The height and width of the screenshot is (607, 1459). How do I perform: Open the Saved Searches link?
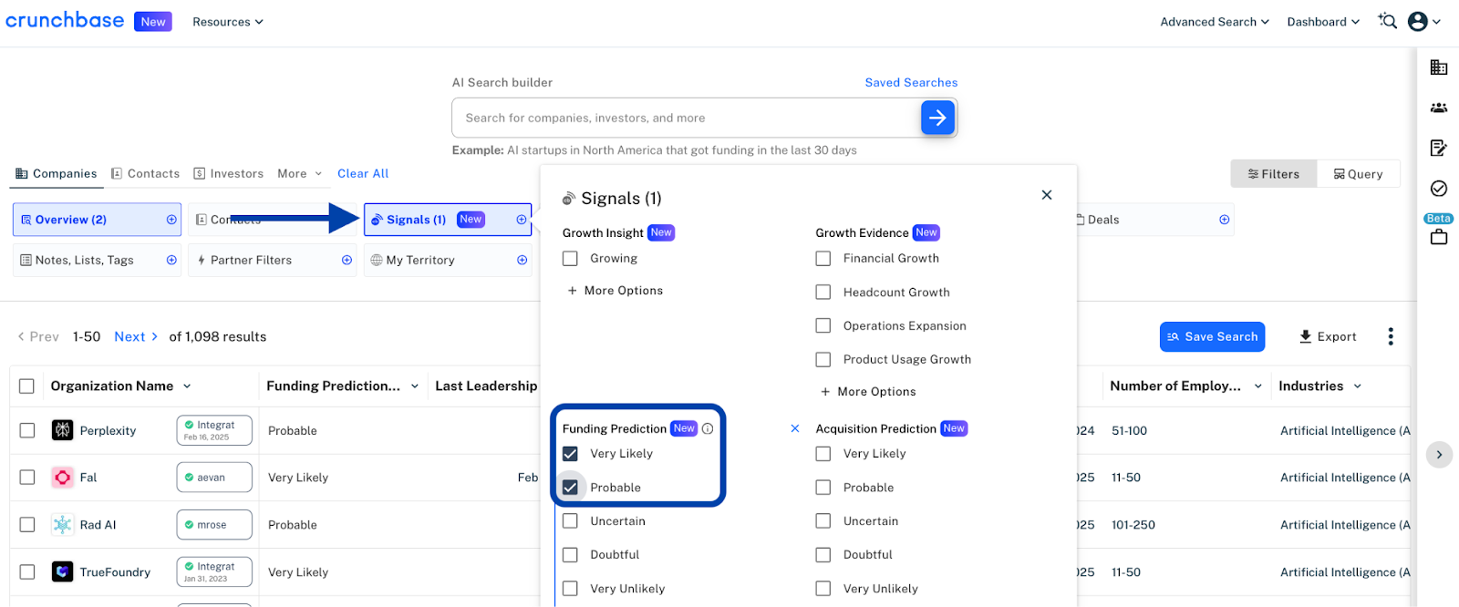[911, 82]
